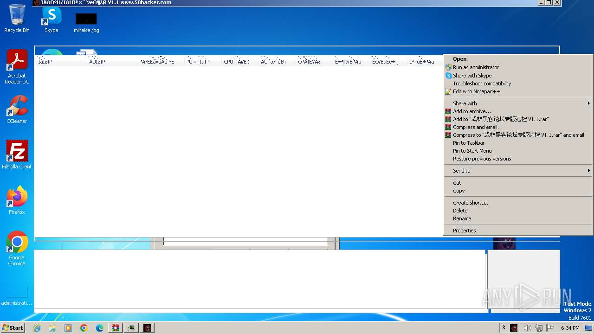Choose Share with Skype

pos(517,76)
